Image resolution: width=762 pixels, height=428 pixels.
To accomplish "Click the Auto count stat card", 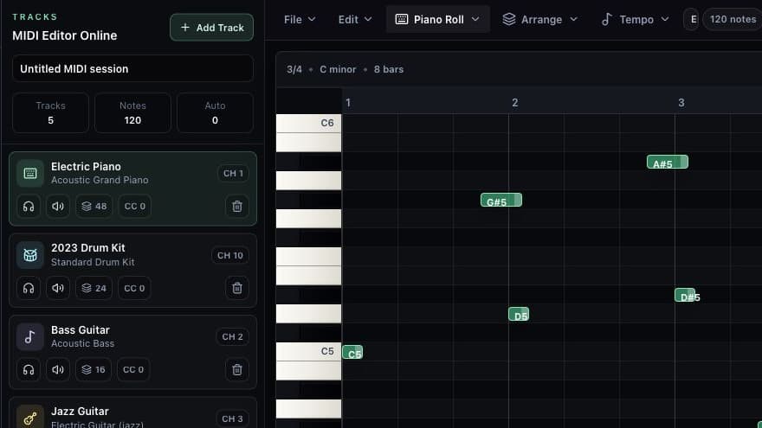I will coord(215,113).
